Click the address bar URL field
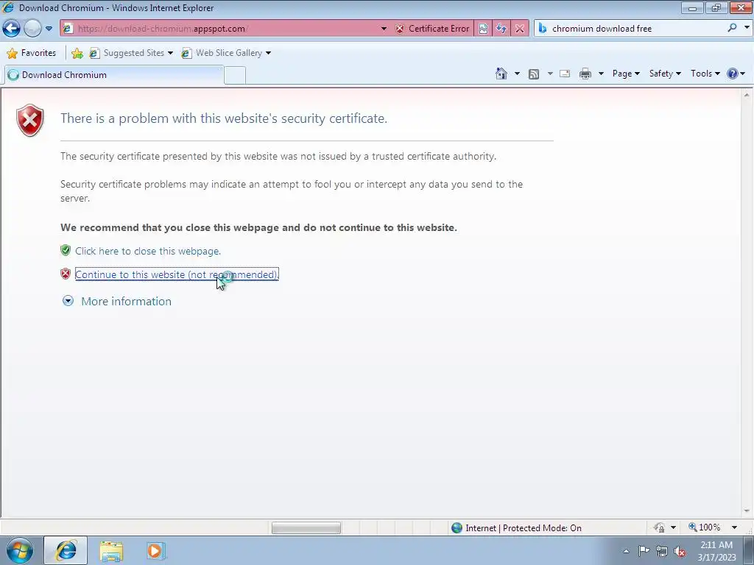Image resolution: width=754 pixels, height=565 pixels. [x=226, y=29]
